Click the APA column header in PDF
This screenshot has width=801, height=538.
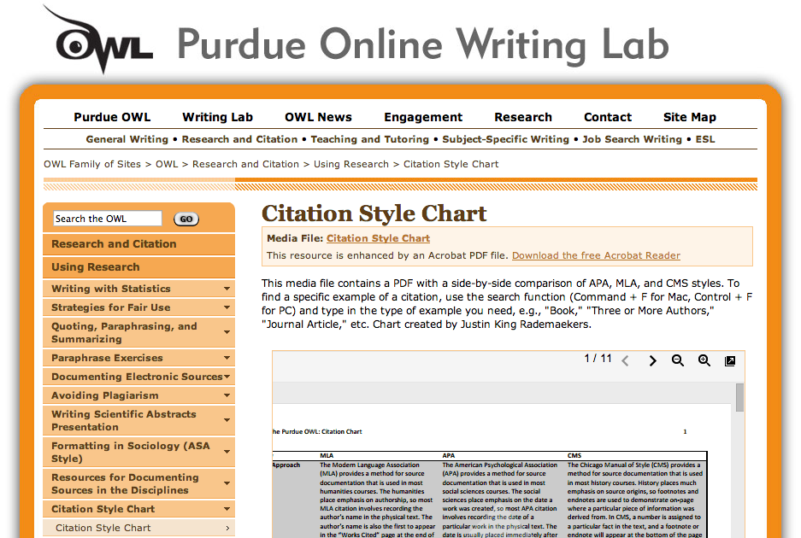(448, 455)
